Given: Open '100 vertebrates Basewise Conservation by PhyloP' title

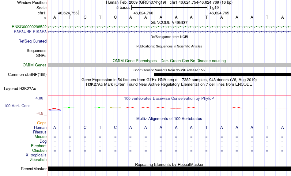Looking at the screenshot, I should click(x=169, y=99).
